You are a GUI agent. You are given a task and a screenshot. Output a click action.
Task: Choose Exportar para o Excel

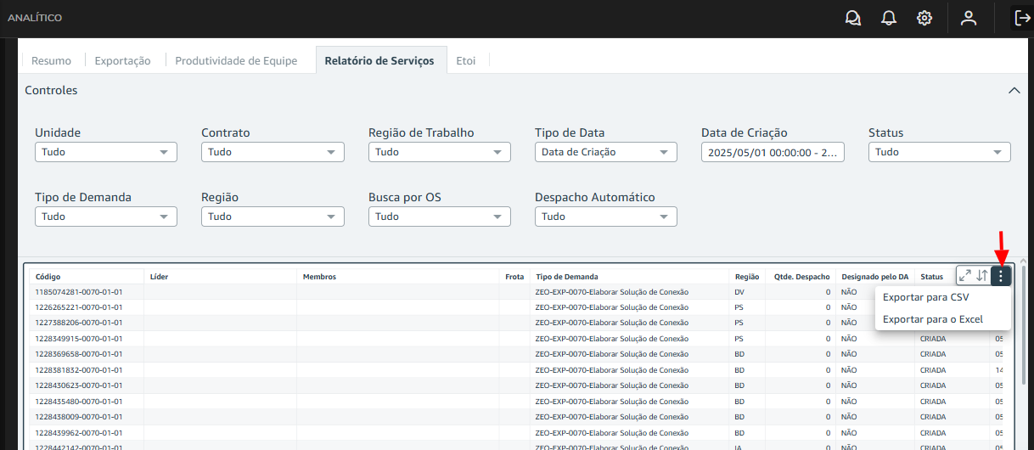click(932, 319)
